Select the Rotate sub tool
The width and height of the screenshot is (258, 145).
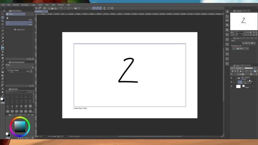pyautogui.click(x=19, y=23)
